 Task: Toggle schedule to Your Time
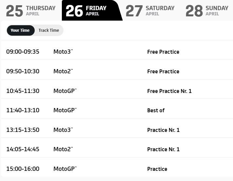click(x=20, y=30)
